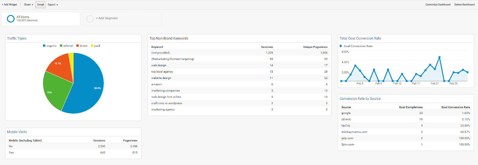The image size is (478, 165).
Task: Click the 'top local agency' keyword
Action: click(x=162, y=71)
